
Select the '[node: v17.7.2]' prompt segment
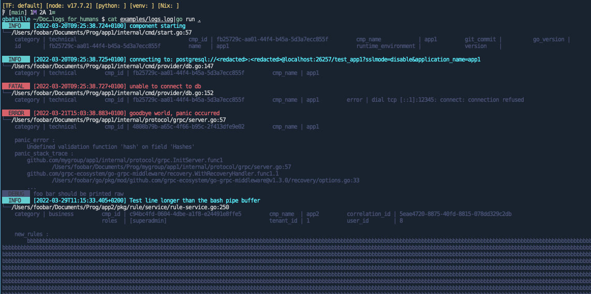point(68,6)
